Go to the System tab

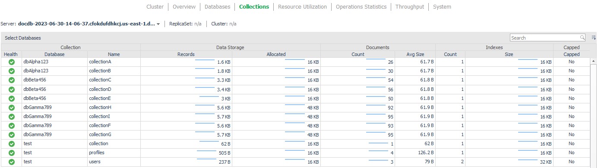[x=442, y=7]
